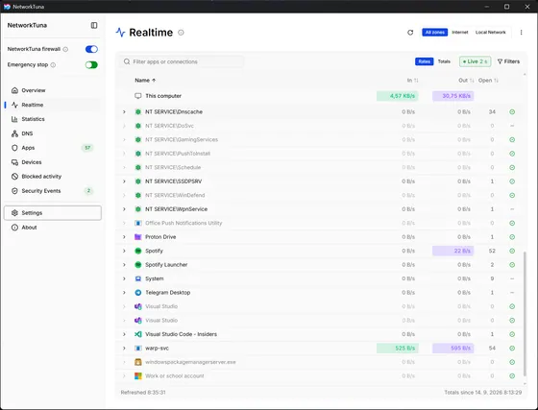The image size is (538, 410).
Task: Toggle the Emergency stop switch
Action: (x=91, y=64)
